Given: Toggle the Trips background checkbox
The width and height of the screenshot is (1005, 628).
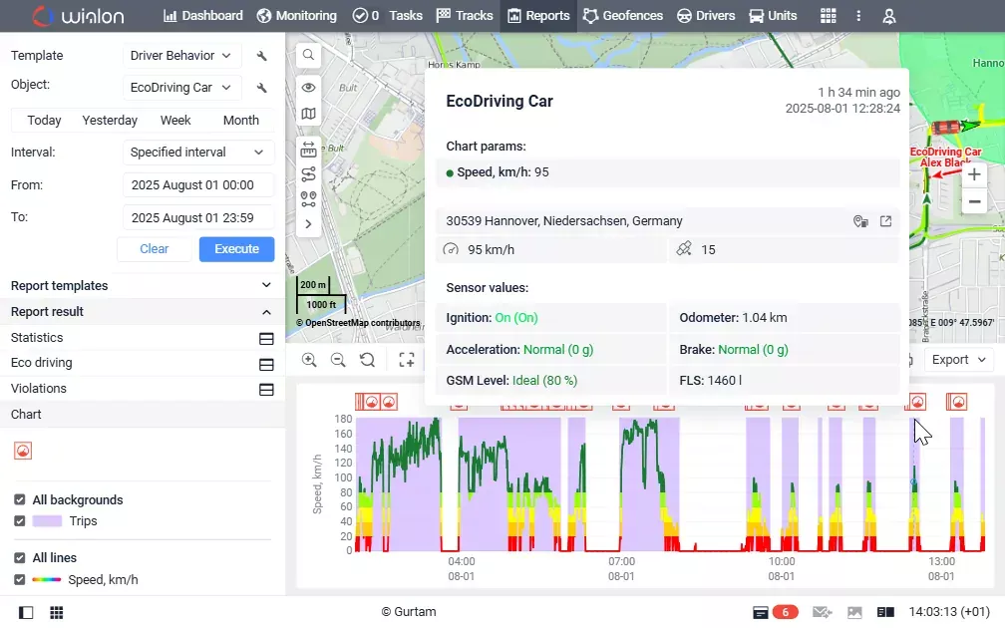Looking at the screenshot, I should (x=20, y=521).
